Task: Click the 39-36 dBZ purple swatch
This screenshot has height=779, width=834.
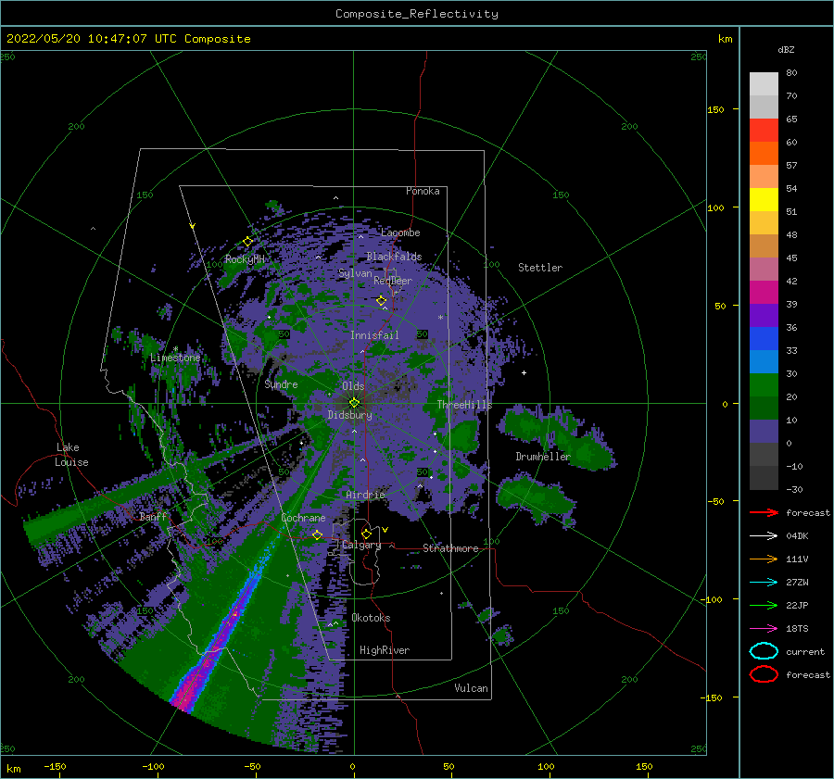Action: (764, 316)
